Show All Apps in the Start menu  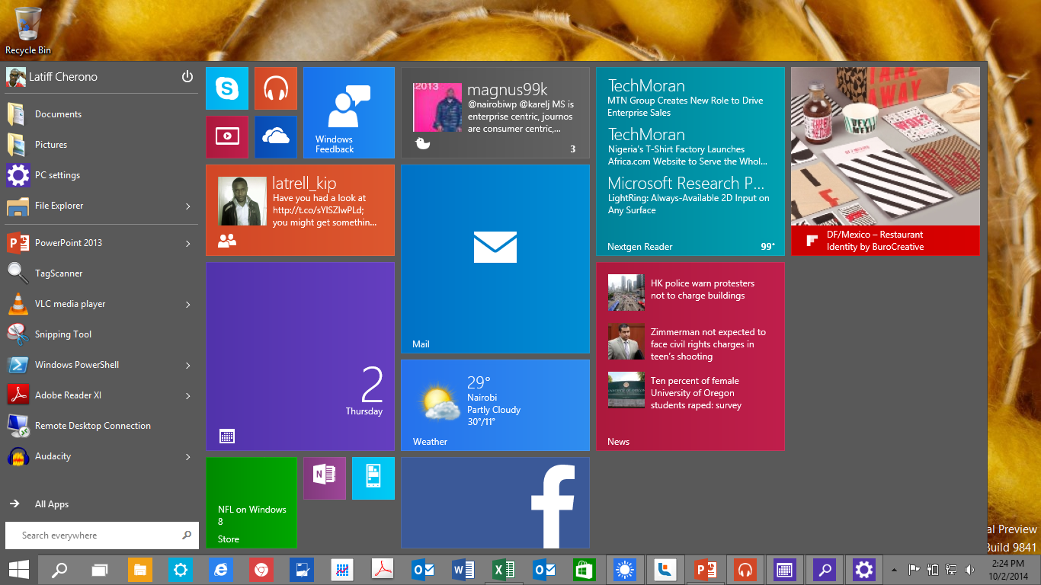tap(101, 504)
